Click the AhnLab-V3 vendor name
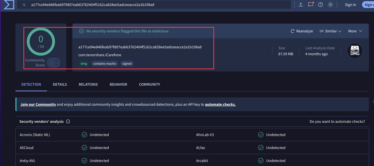The height and width of the screenshot is (166, 374). [205, 135]
